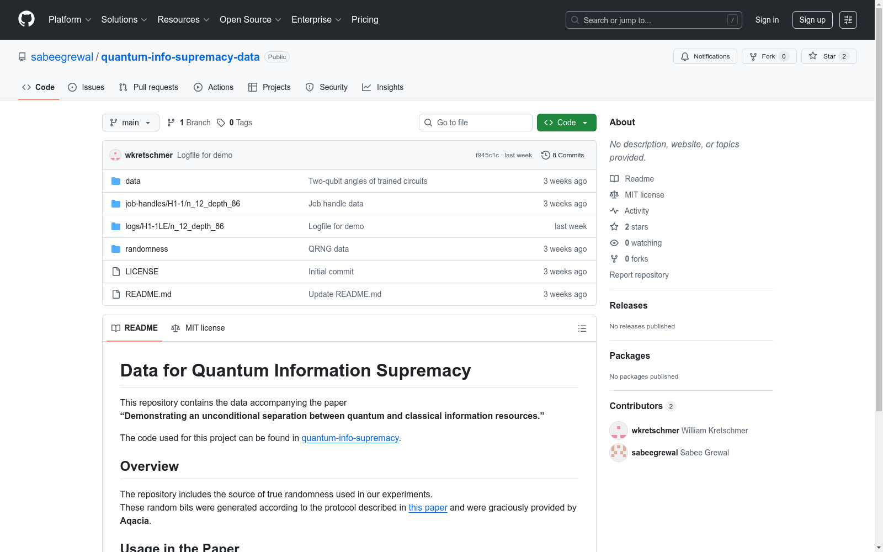Click the Report repository link

coord(639,275)
